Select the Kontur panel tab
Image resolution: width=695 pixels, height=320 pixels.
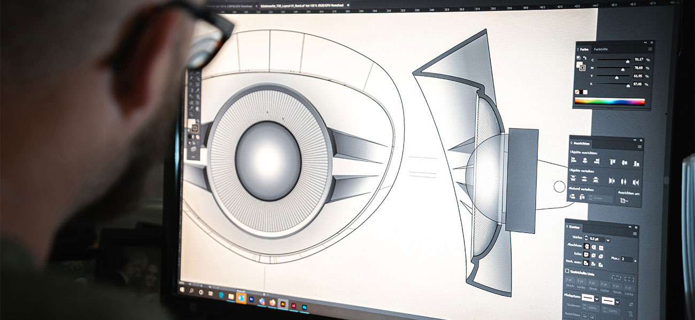(574, 227)
